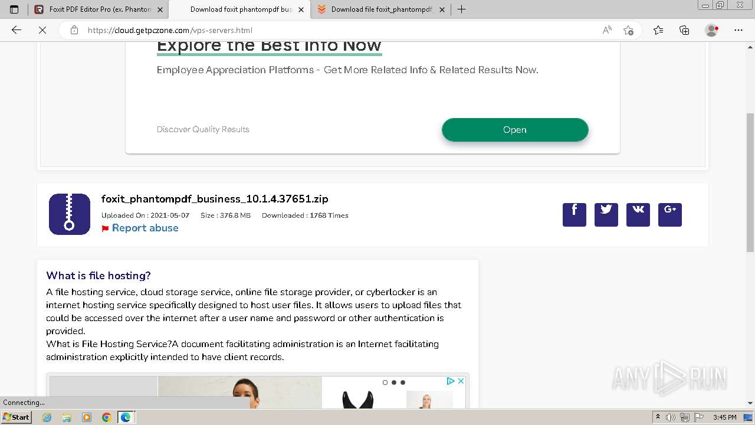Select the Microsoft Edge taskbar button
The image size is (755, 425).
126,417
